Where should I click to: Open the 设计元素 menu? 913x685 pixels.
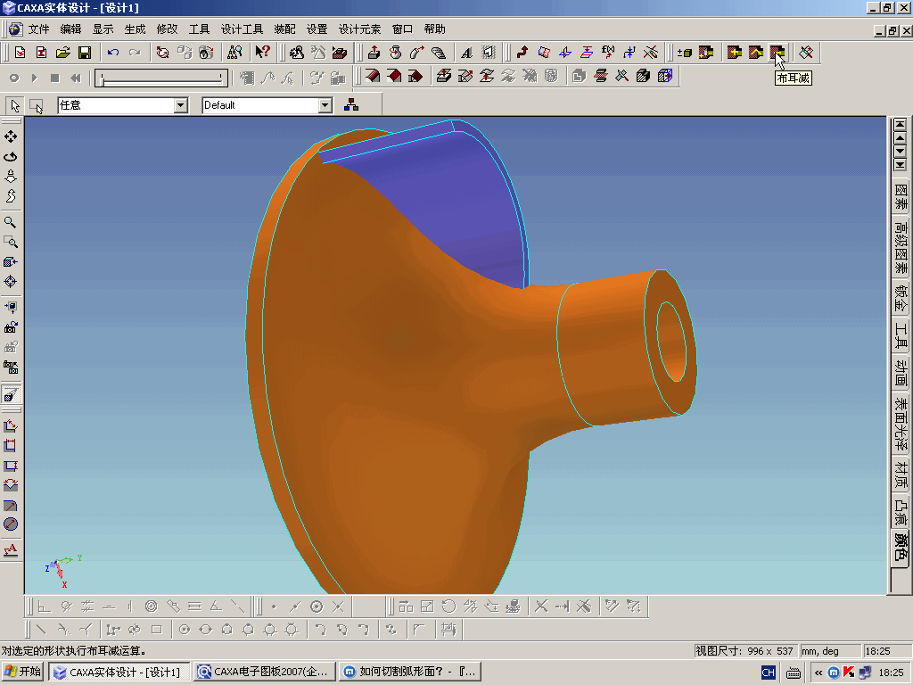point(360,29)
